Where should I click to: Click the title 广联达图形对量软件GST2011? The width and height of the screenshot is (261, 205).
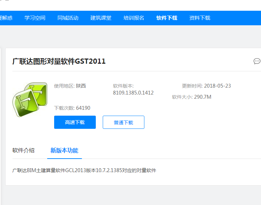[59, 61]
